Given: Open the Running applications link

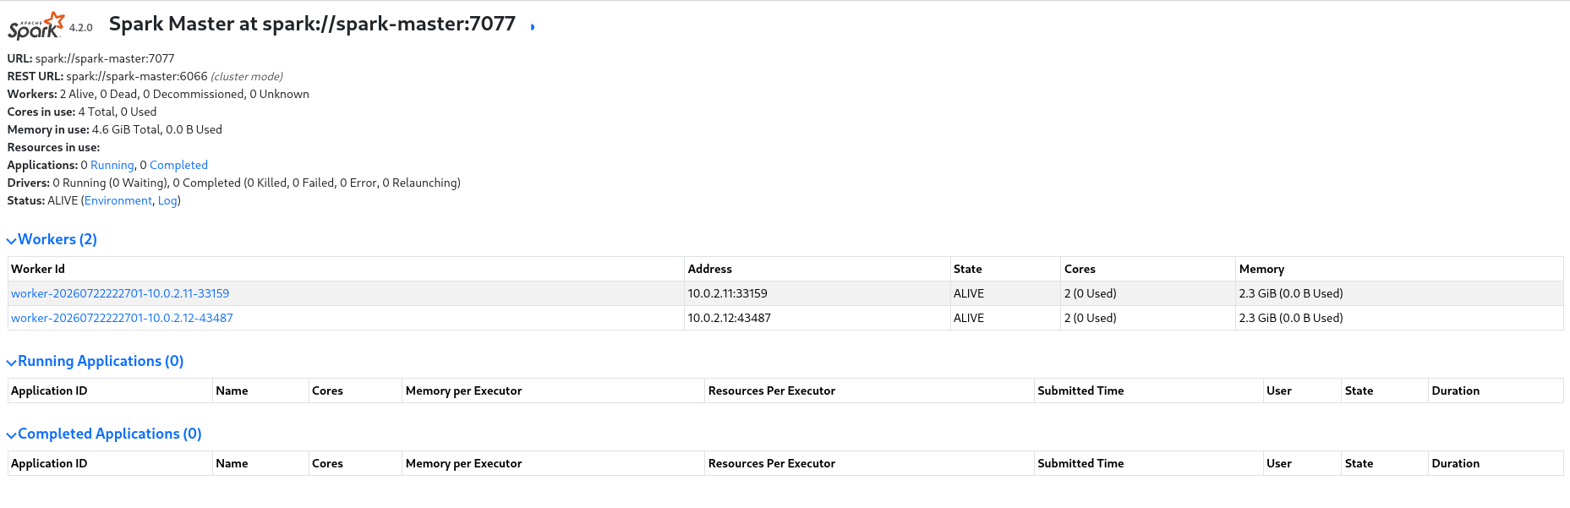Looking at the screenshot, I should (112, 165).
